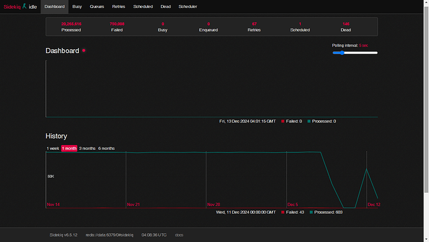Click the history Processed: 603 legend swatch
This screenshot has width=429, height=242.
[x=311, y=212]
